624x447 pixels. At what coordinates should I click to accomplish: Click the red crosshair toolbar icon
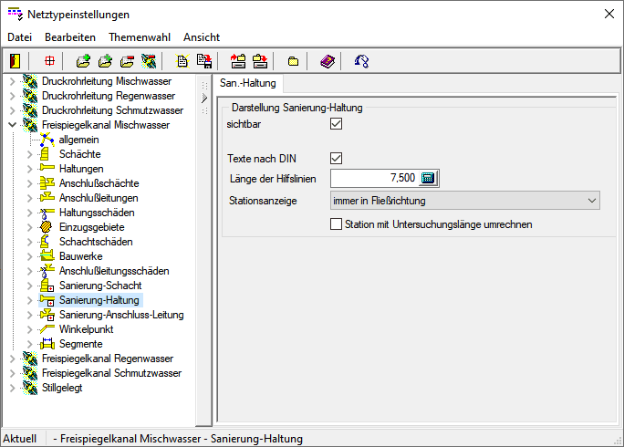click(x=49, y=61)
